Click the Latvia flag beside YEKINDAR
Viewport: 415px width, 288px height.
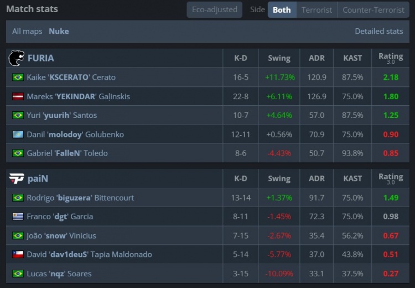[18, 96]
